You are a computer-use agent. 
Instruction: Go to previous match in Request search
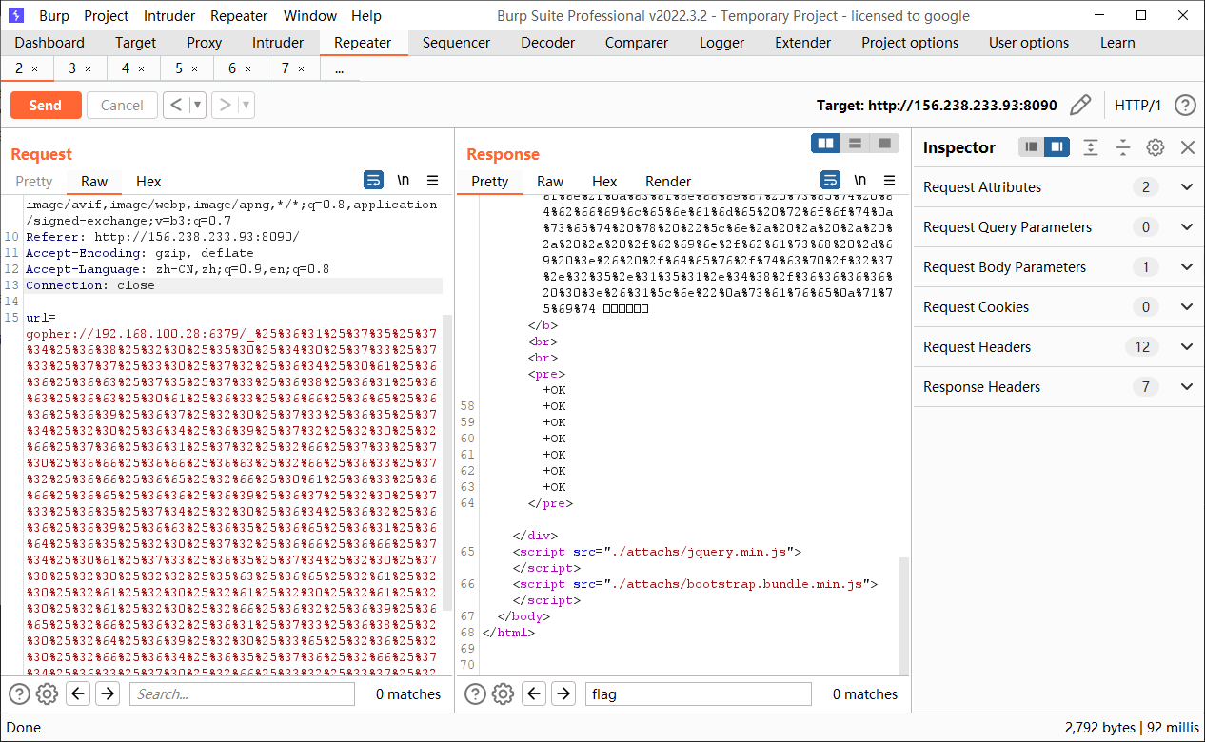(79, 694)
